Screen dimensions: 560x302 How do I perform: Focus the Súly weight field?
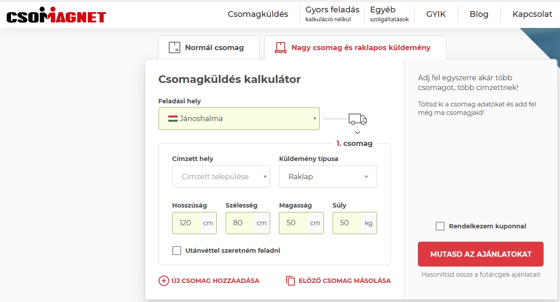click(x=346, y=223)
